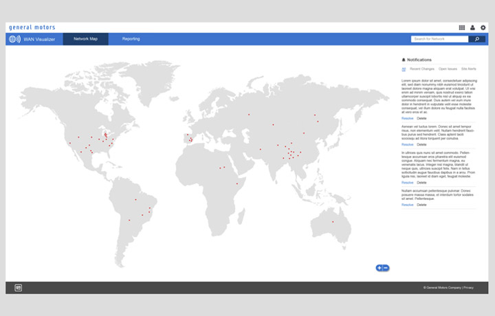Click the Notifications bell icon
This screenshot has width=495, height=316.
tap(404, 60)
